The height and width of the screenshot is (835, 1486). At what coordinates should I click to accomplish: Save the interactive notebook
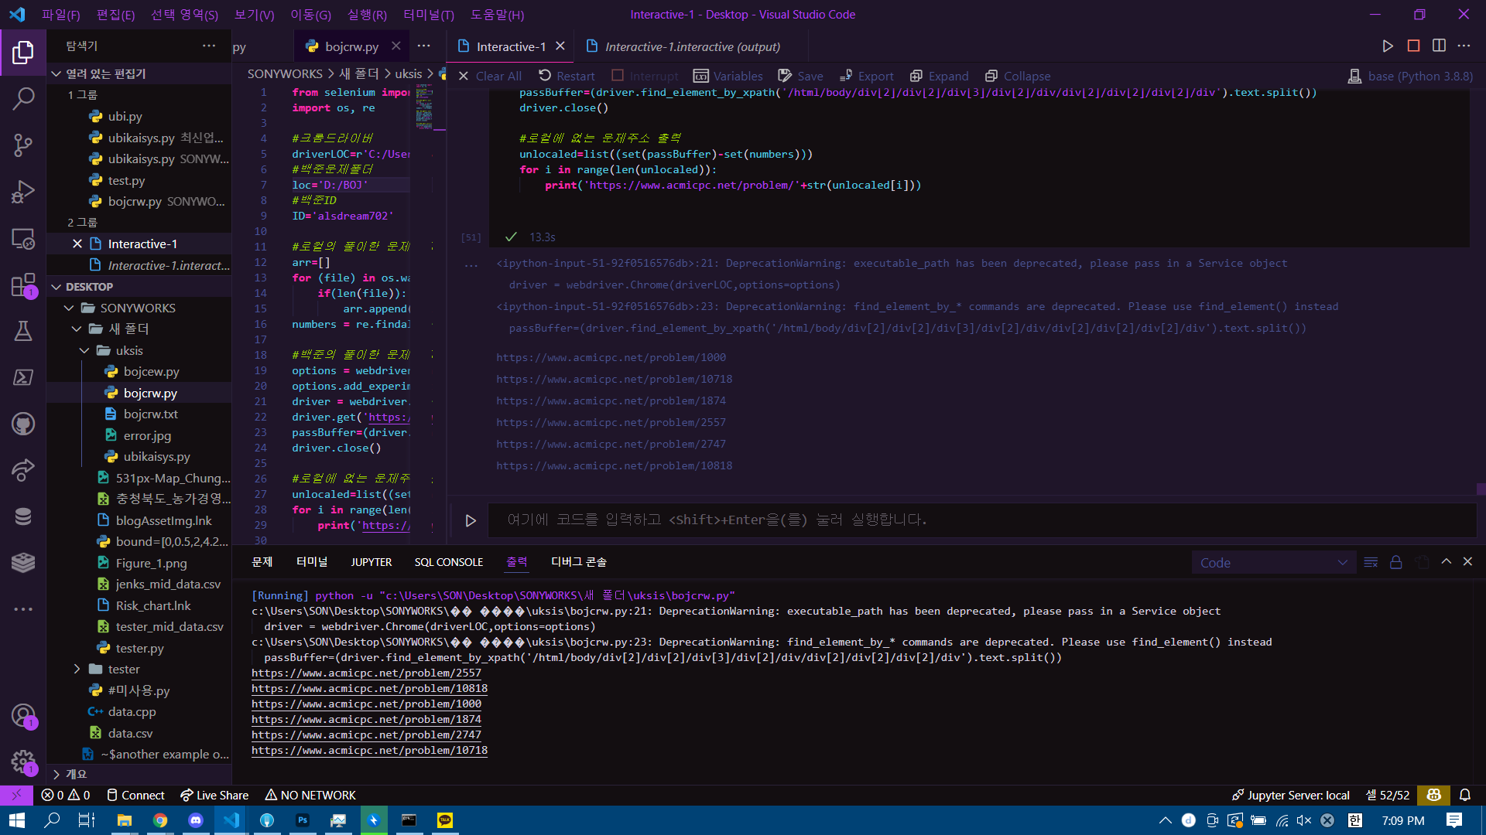(800, 76)
